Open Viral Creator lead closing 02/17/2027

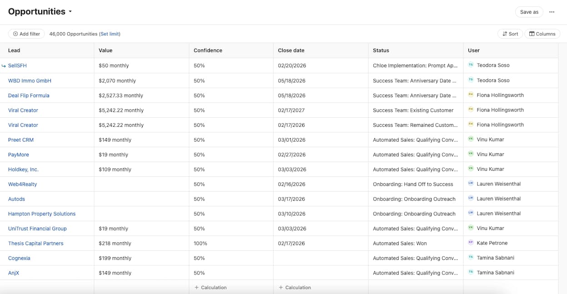pos(23,110)
